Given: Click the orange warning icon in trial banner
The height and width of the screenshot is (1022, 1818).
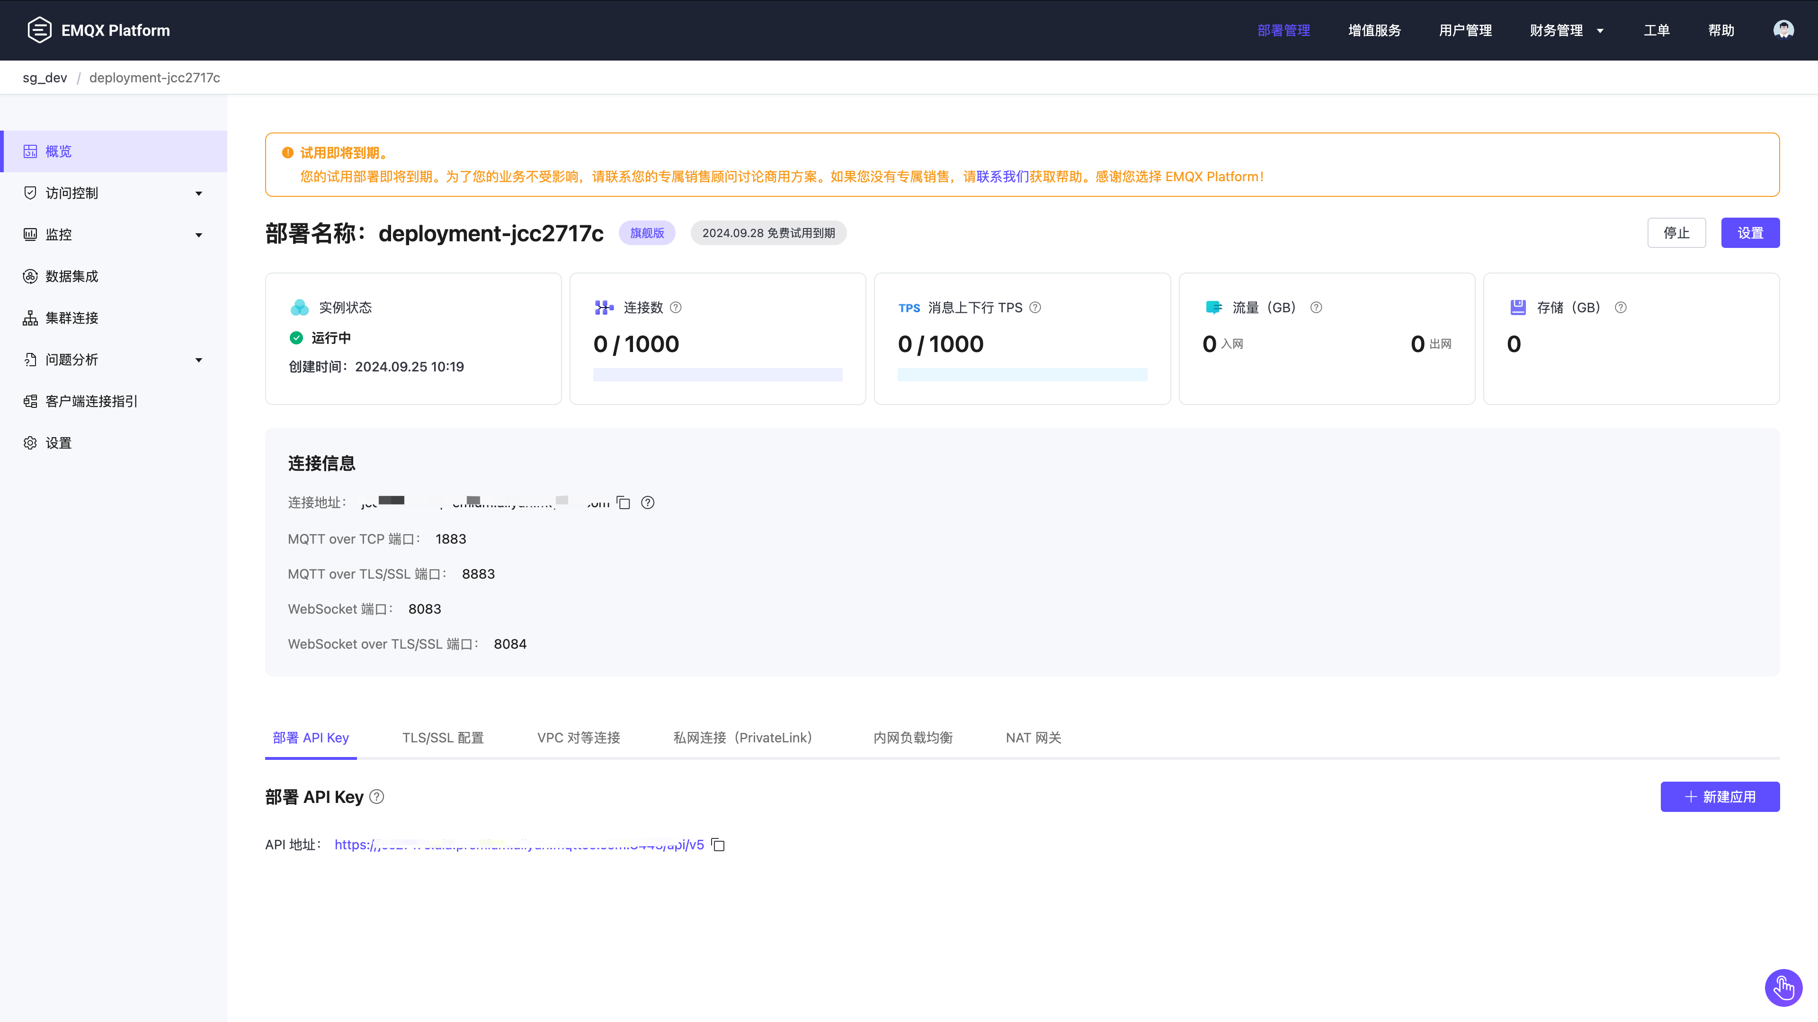Looking at the screenshot, I should pos(287,152).
